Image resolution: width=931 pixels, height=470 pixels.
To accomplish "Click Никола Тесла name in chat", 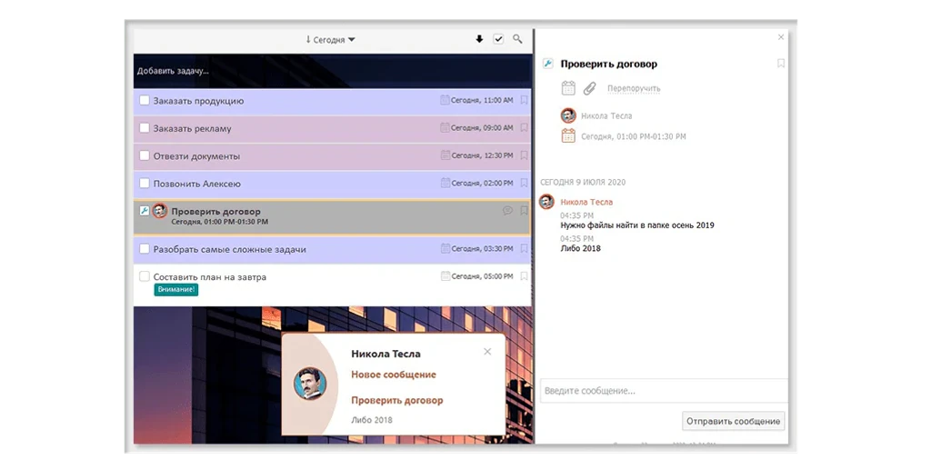I will (586, 202).
